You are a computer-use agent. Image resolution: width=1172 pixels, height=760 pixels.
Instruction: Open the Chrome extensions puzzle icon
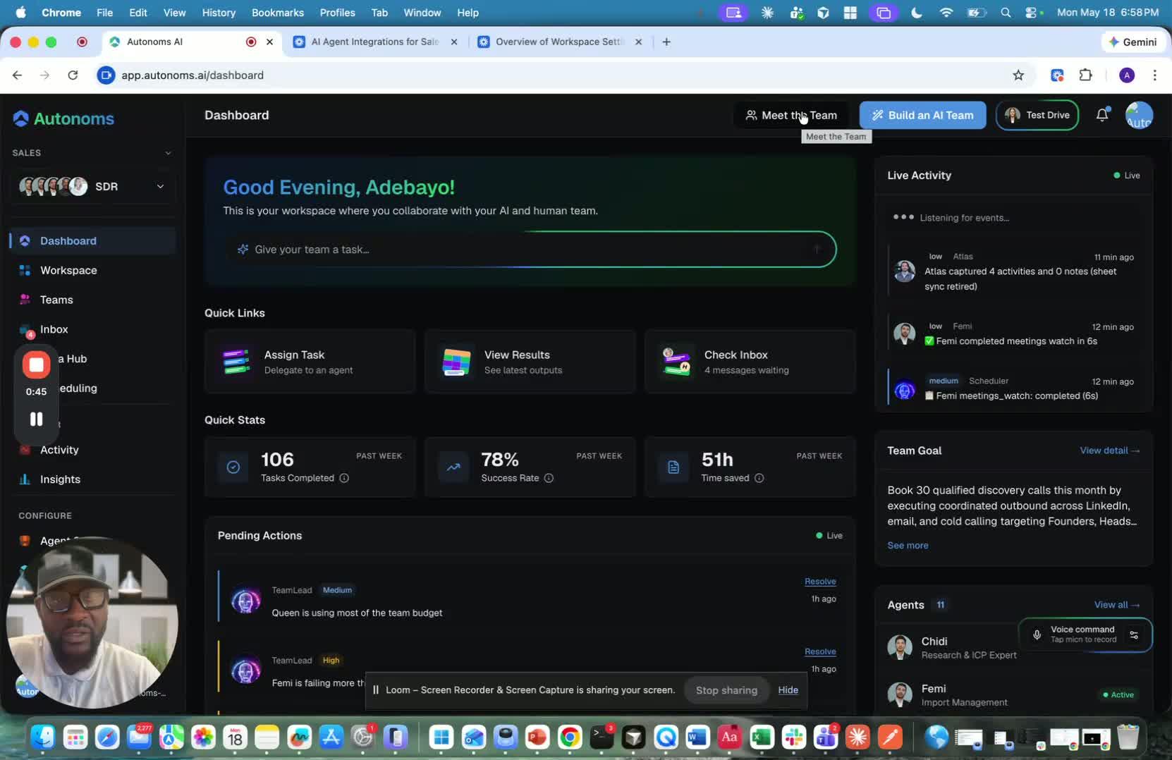pyautogui.click(x=1086, y=75)
